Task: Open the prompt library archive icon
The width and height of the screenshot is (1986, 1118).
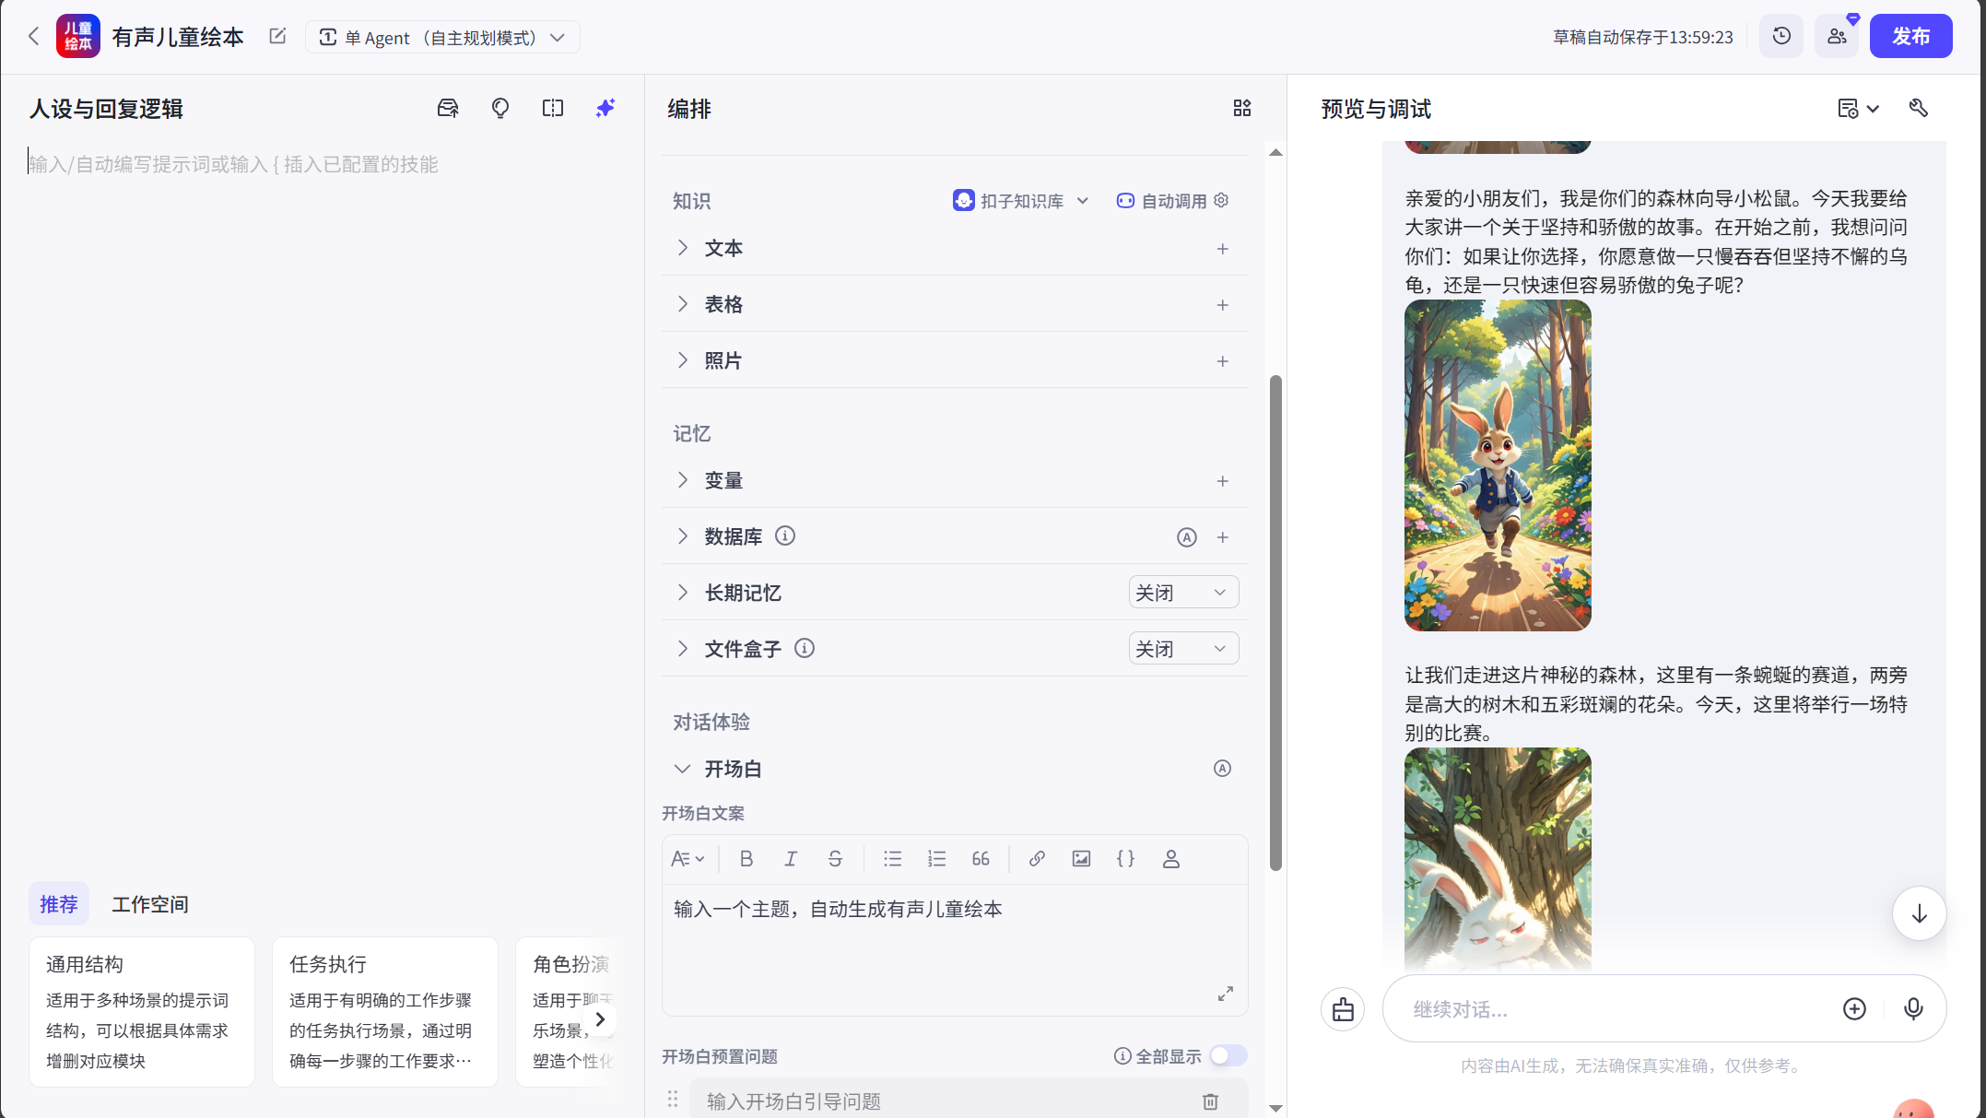Action: [x=448, y=108]
